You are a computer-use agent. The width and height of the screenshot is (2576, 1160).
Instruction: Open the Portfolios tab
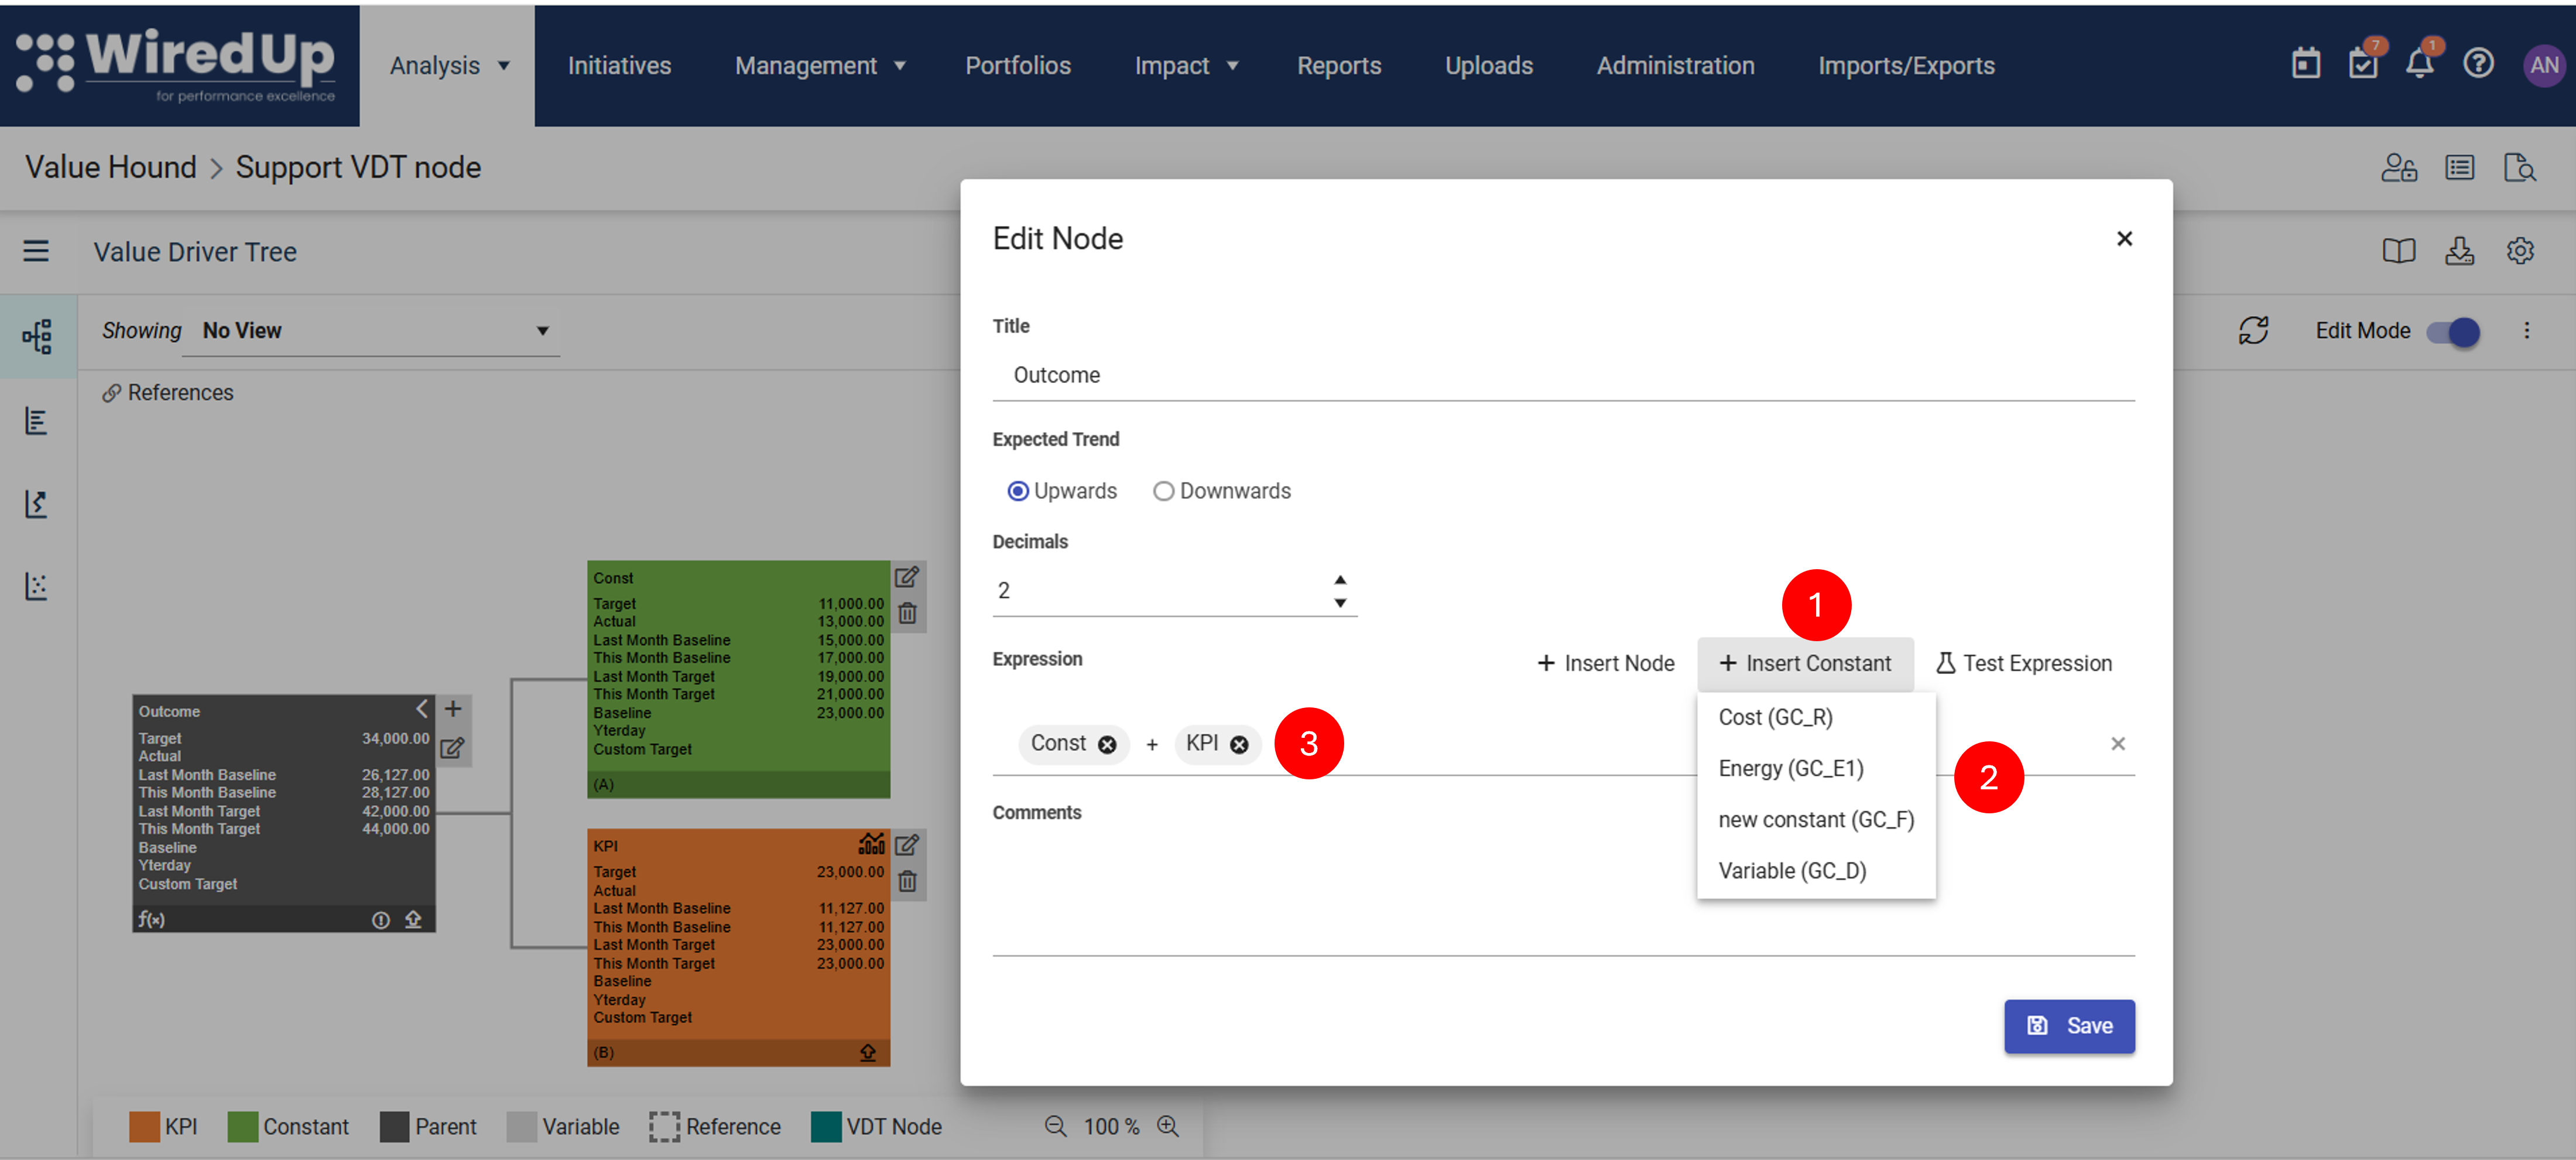coord(1017,66)
